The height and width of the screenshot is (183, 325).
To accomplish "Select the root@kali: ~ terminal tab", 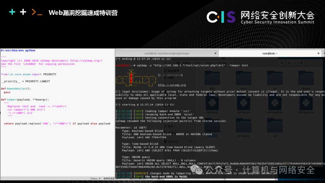I will point(270,54).
